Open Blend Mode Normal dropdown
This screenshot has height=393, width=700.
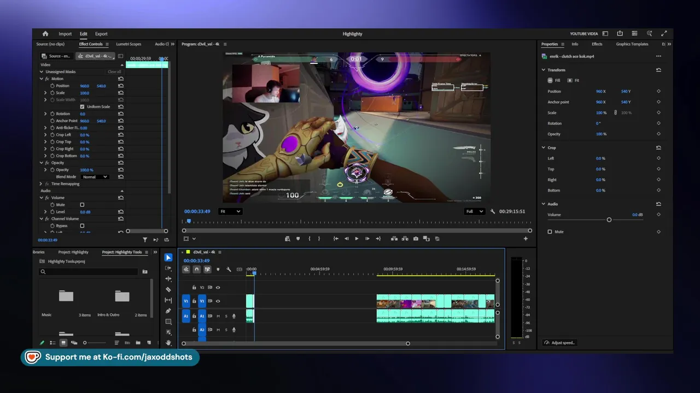pyautogui.click(x=95, y=177)
